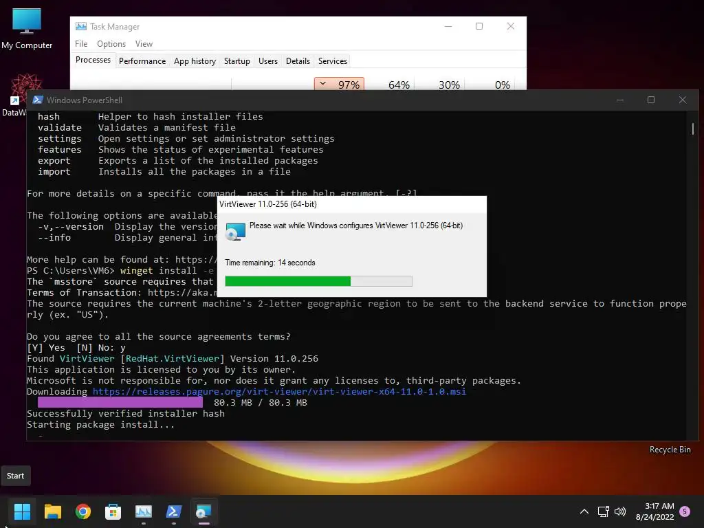Viewport: 704px width, 528px height.
Task: Click the 'Time remaining: 14 seconds' text
Action: [x=269, y=263]
